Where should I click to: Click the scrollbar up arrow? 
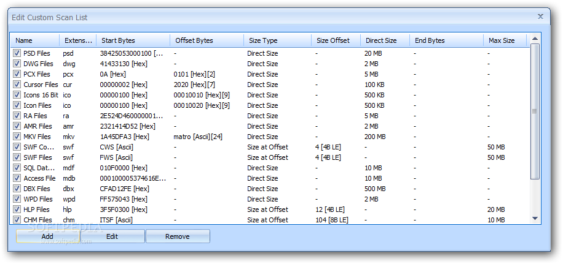click(535, 39)
